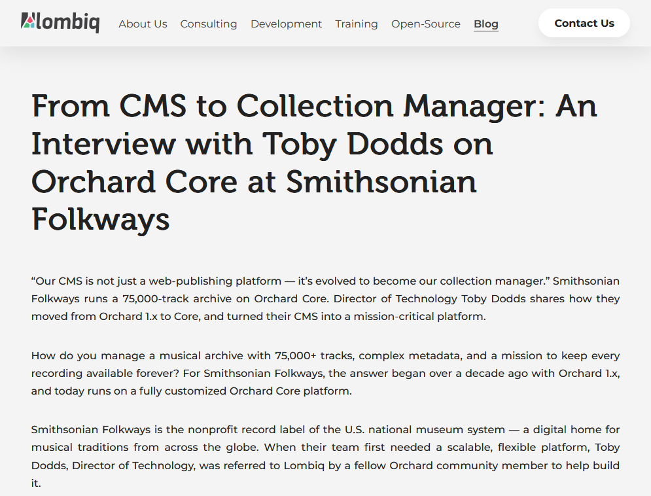Open the About Us menu item
Image resolution: width=651 pixels, height=496 pixels.
[143, 24]
